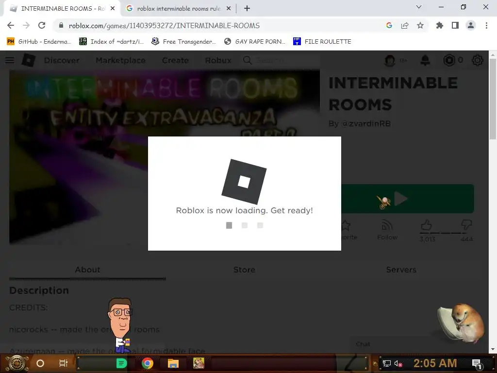Viewport: 497px width, 373px height.
Task: Click the muted volume tray icon
Action: point(398,363)
